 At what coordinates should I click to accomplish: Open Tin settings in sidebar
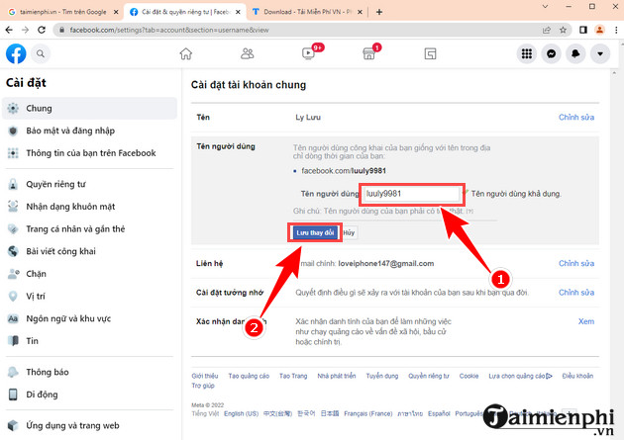point(89,341)
